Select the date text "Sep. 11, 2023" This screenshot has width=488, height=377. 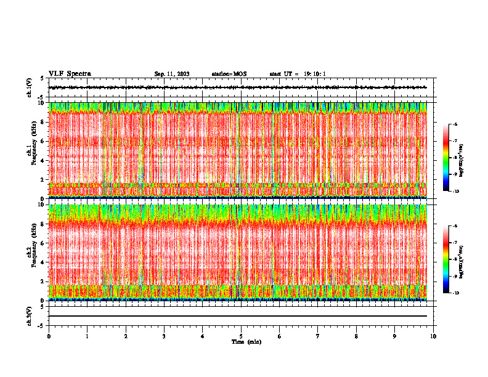[172, 74]
